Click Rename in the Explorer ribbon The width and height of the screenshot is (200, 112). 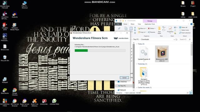click(x=151, y=32)
